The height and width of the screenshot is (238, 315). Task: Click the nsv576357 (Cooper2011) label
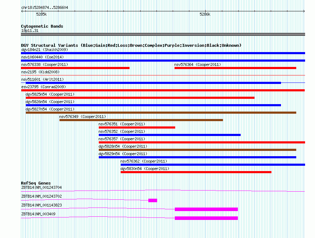point(122,139)
